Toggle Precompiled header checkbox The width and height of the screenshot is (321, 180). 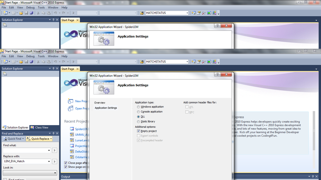[x=138, y=140]
